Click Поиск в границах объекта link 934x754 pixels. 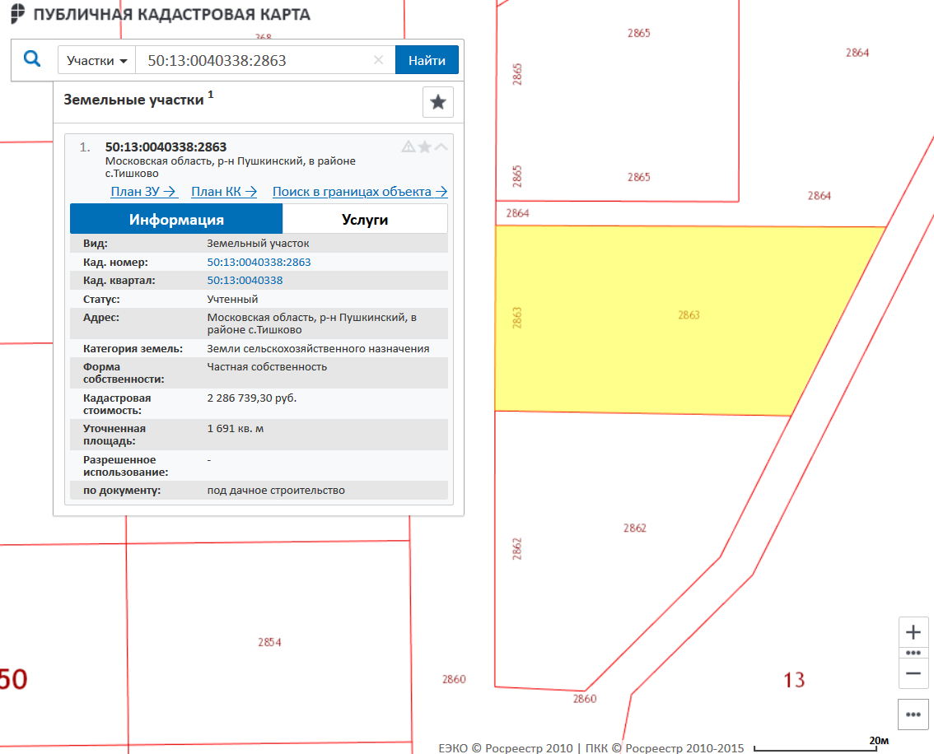point(360,192)
